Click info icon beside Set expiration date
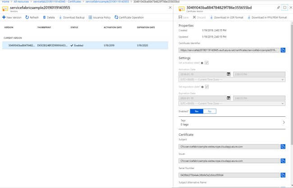The image size is (293, 188). click(x=202, y=87)
